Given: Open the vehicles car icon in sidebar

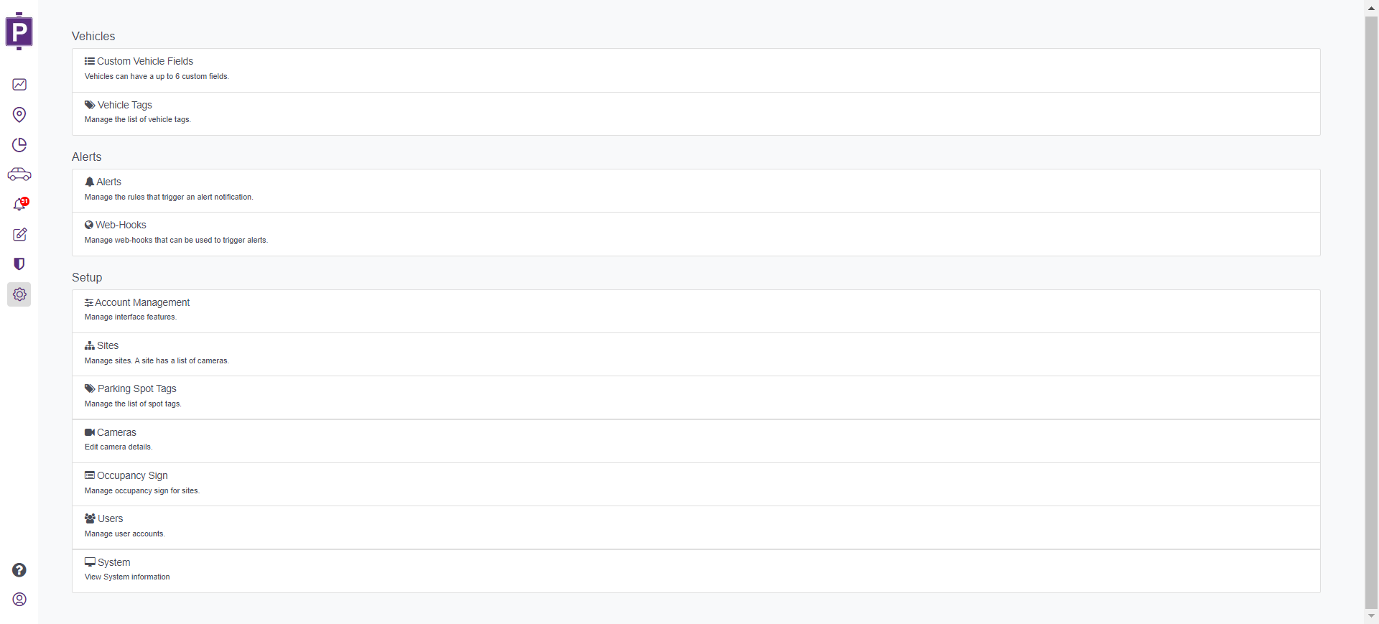Looking at the screenshot, I should (19, 174).
